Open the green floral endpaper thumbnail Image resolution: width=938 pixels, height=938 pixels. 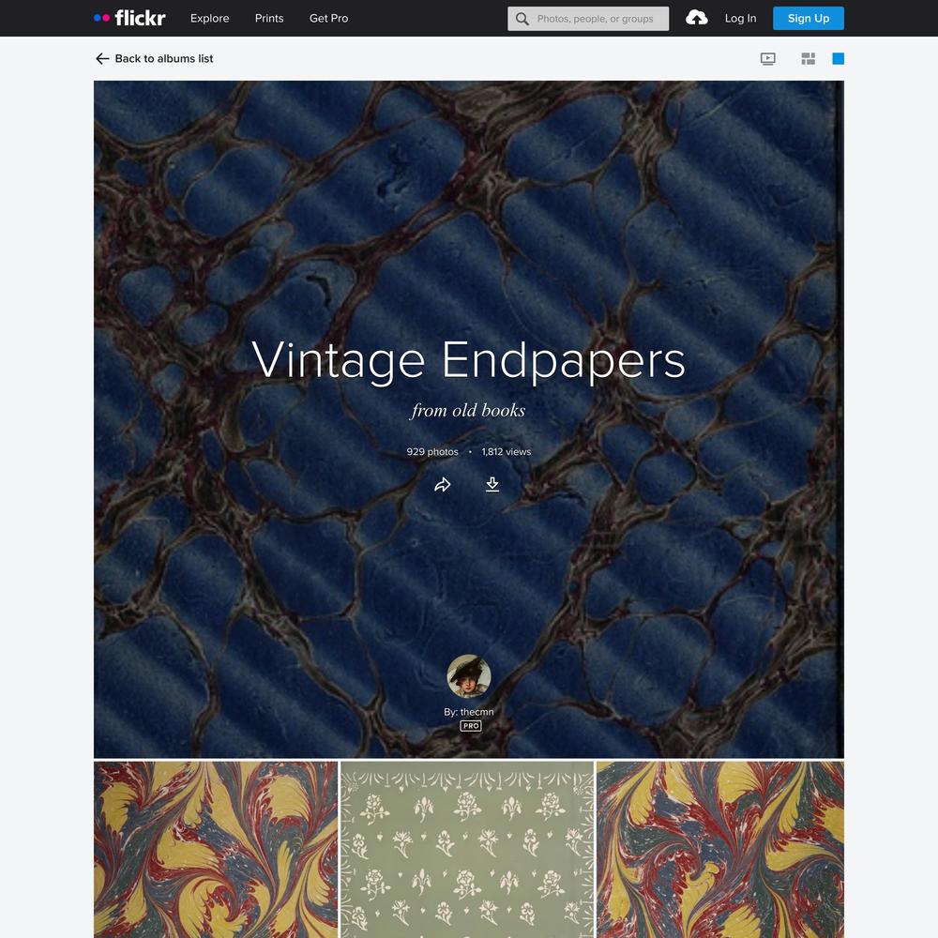click(x=467, y=850)
